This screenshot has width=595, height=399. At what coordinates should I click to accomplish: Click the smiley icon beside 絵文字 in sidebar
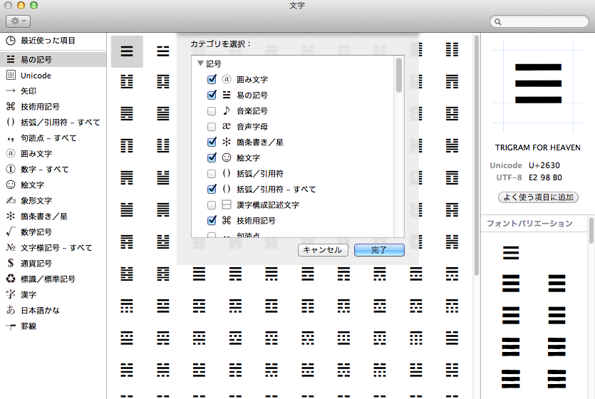pyautogui.click(x=11, y=185)
